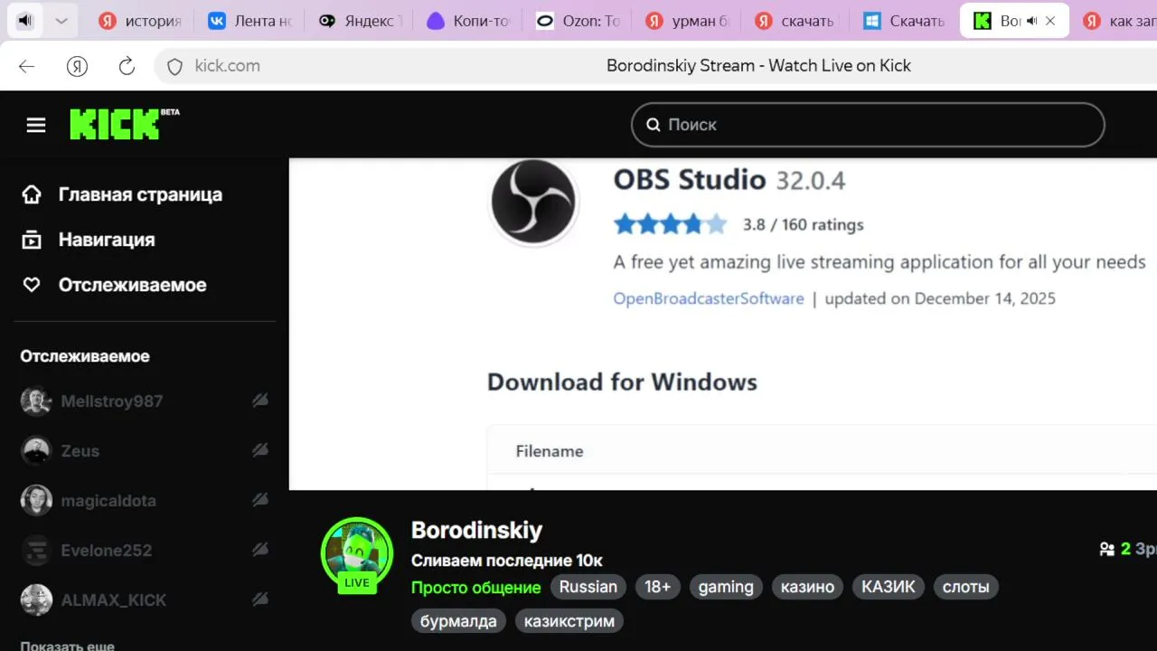
Task: Switch to the Ozon tab
Action: point(578,21)
